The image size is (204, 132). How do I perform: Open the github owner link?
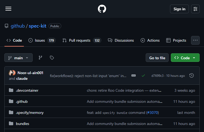pos(18,26)
